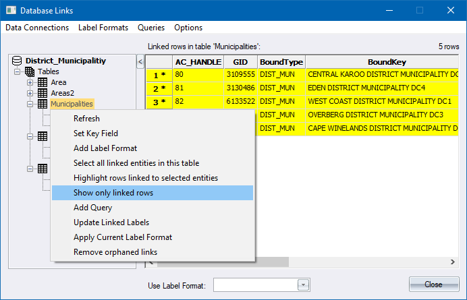This screenshot has height=300, width=467.
Task: Click the Database Links window icon
Action: point(10,10)
